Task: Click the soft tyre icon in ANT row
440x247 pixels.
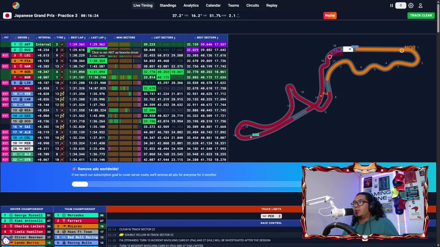Action: tap(62, 44)
